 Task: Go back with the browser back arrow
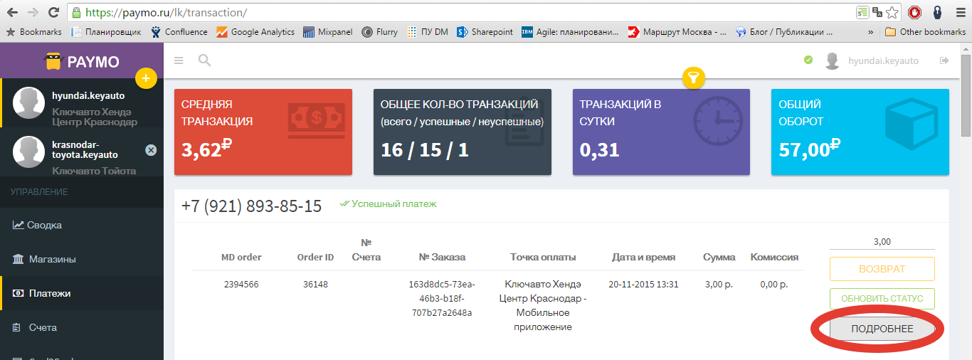(x=12, y=12)
